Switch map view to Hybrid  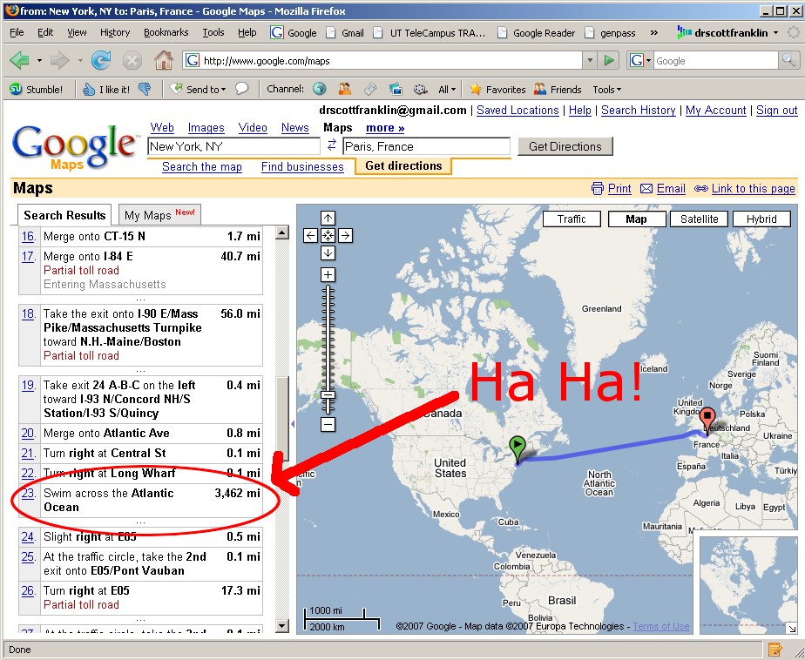(761, 219)
